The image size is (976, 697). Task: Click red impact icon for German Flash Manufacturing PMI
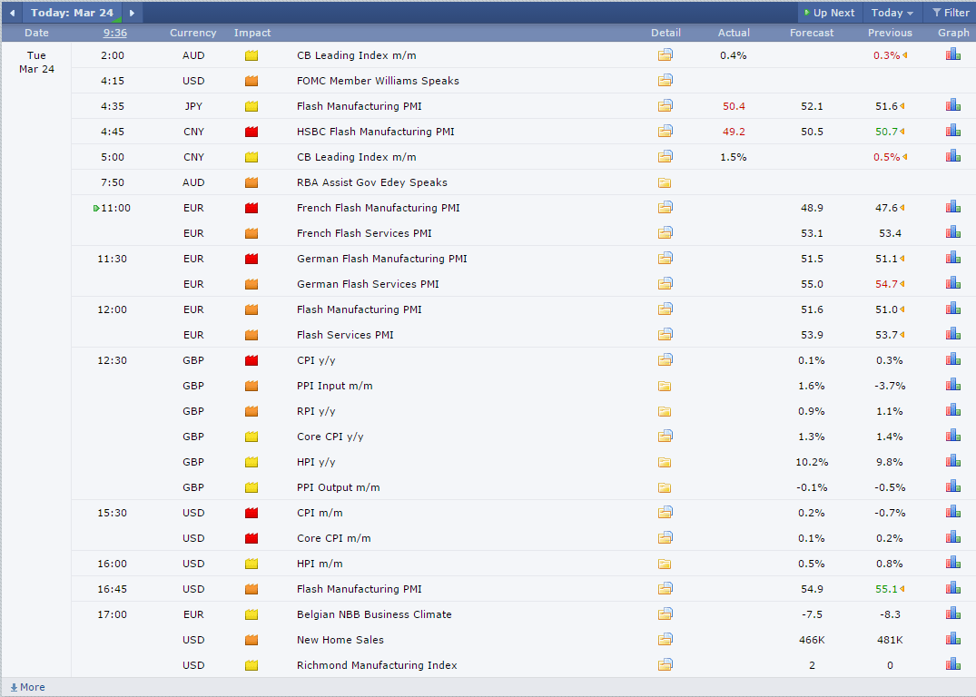tap(251, 259)
